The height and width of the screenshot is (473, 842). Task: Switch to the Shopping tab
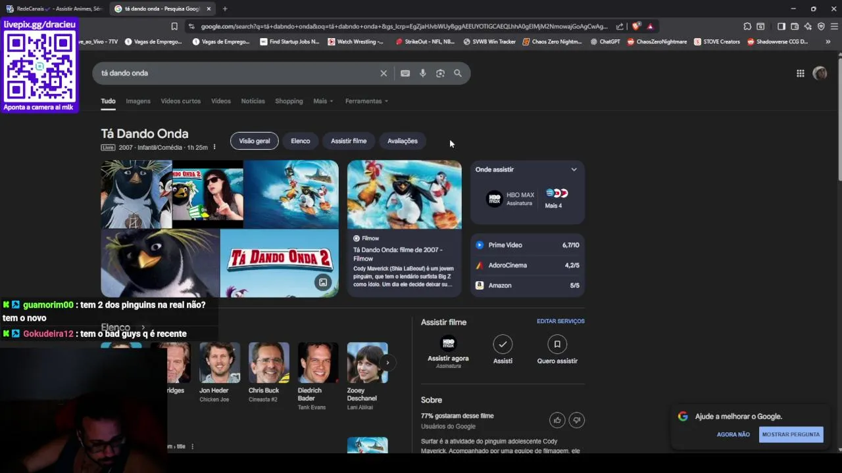click(x=289, y=101)
